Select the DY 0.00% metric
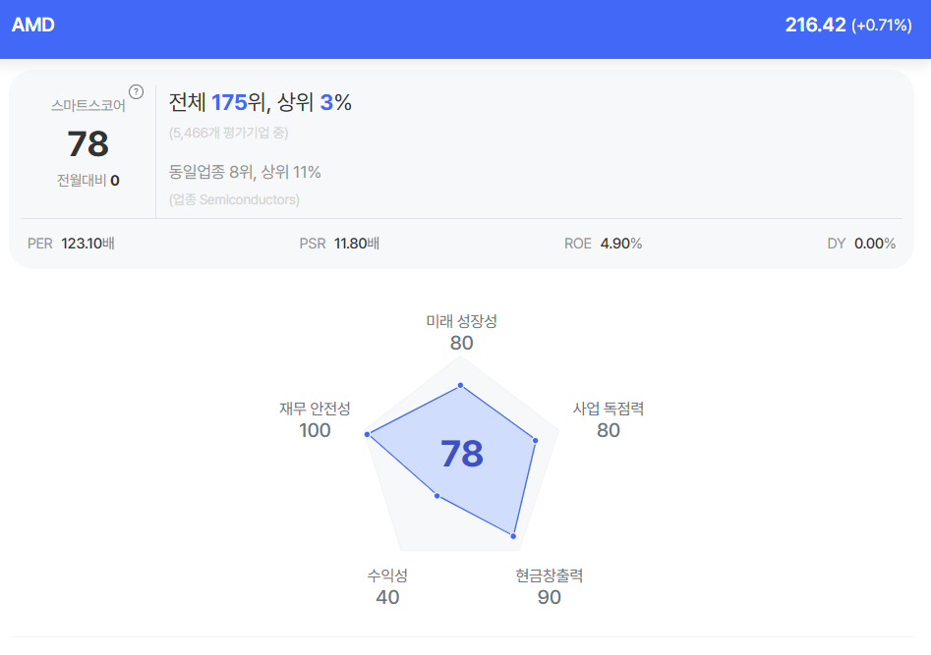 point(861,244)
